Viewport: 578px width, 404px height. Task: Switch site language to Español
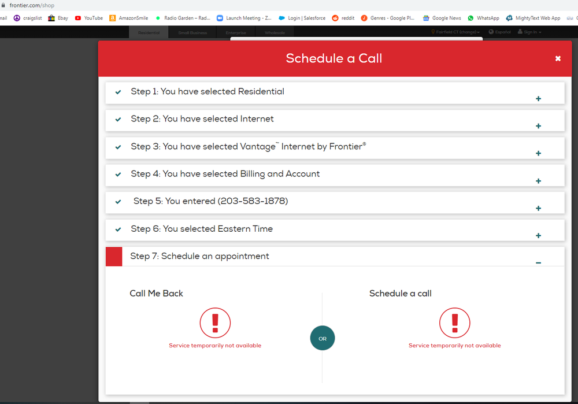click(500, 32)
